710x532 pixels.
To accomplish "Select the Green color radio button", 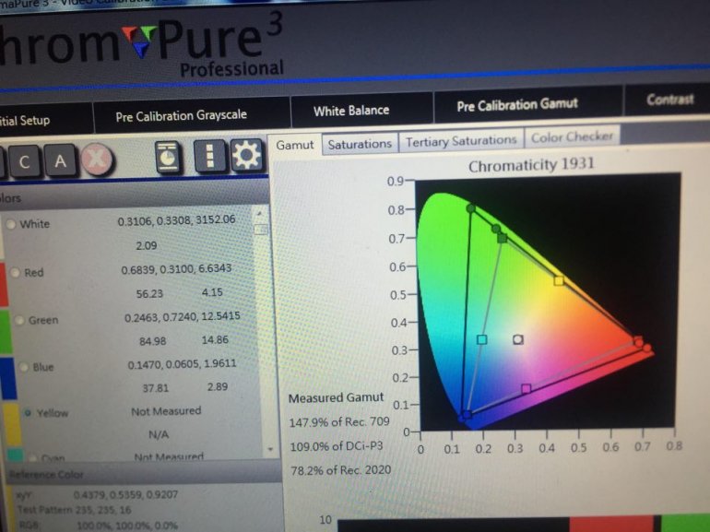I will [19, 320].
